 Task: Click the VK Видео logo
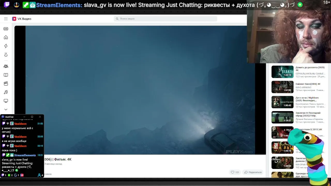pyautogui.click(x=22, y=19)
